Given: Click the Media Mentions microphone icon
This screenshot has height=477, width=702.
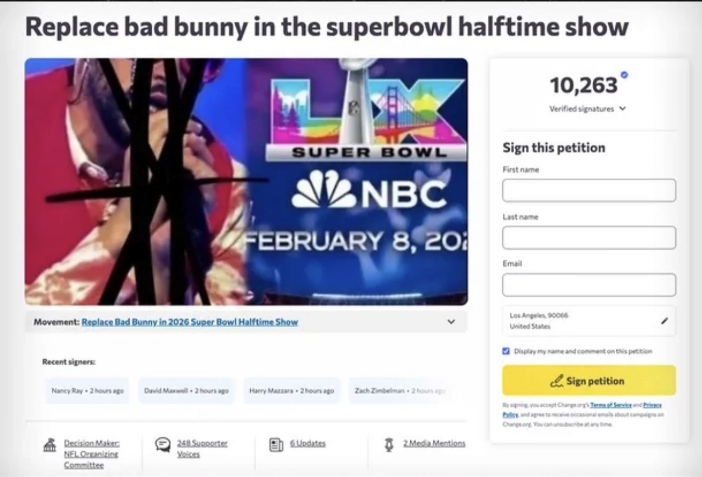Looking at the screenshot, I should pyautogui.click(x=389, y=444).
